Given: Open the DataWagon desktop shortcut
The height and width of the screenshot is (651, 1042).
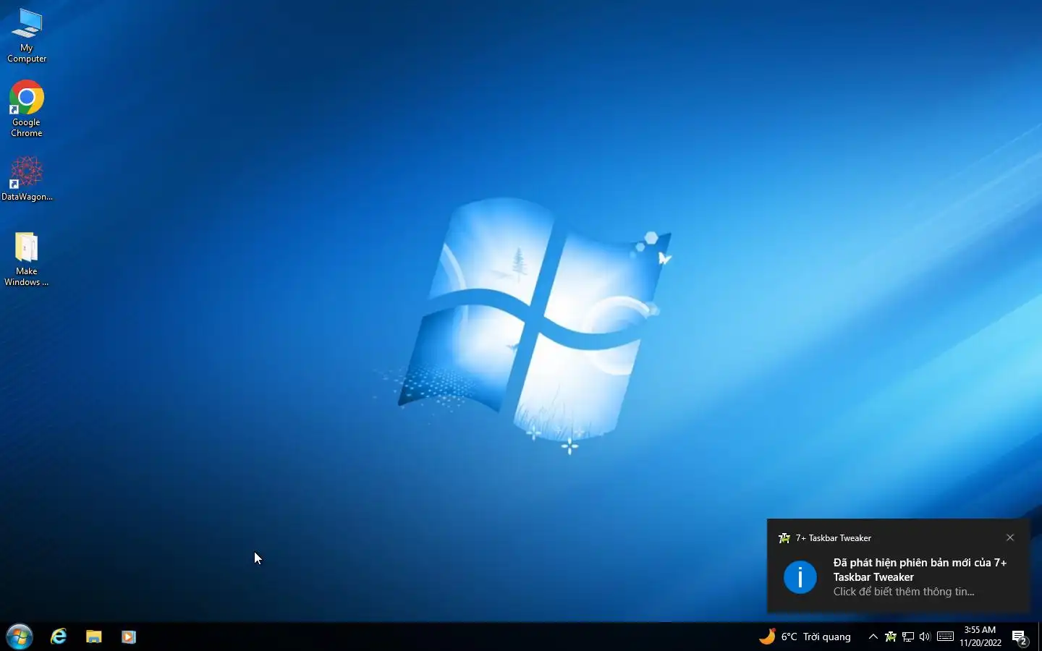Looking at the screenshot, I should (x=27, y=179).
